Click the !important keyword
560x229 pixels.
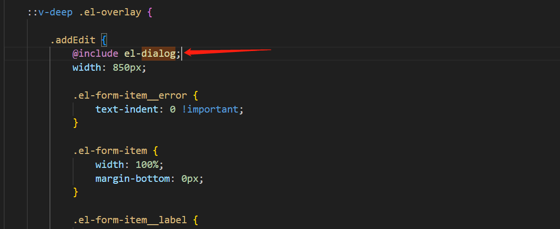[x=210, y=109]
